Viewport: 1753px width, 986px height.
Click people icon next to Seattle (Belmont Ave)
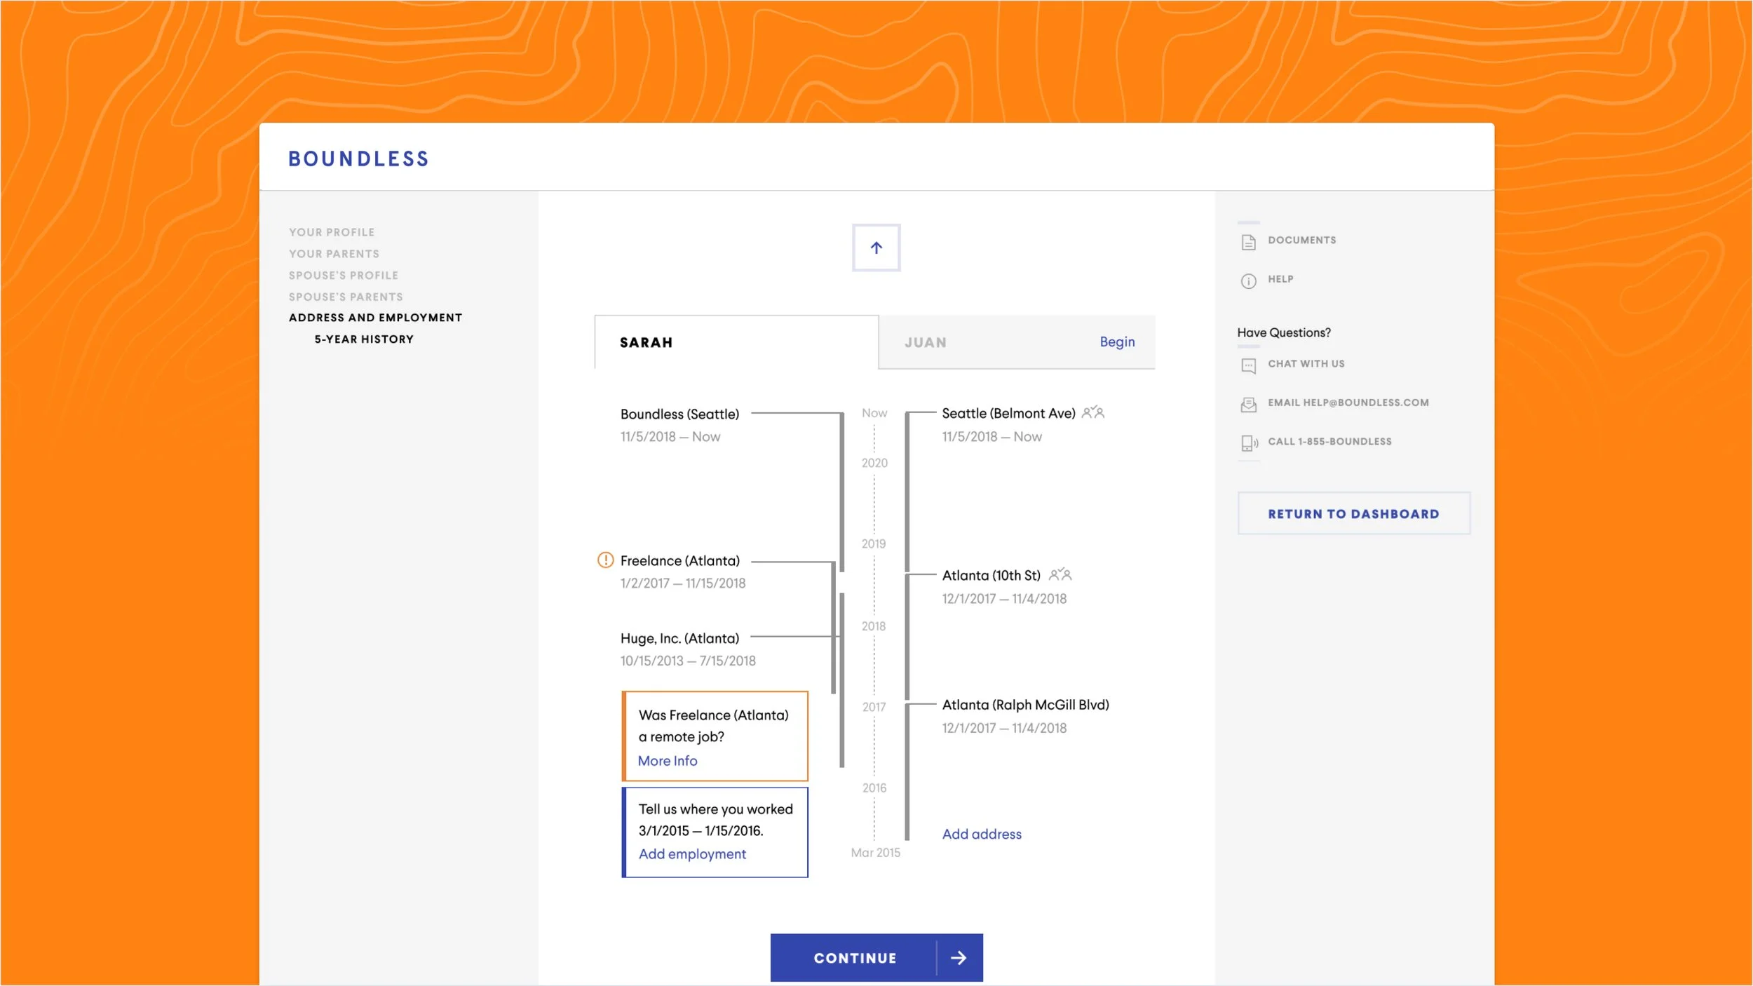[1092, 413]
